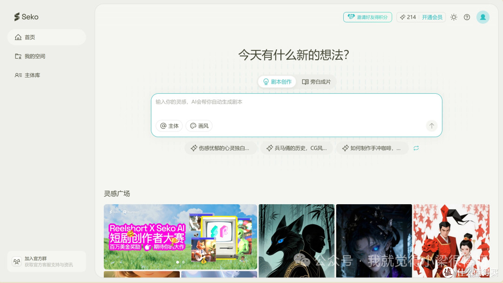Click the 开通会员 link
Viewport: 503px width, 283px height.
tap(432, 17)
